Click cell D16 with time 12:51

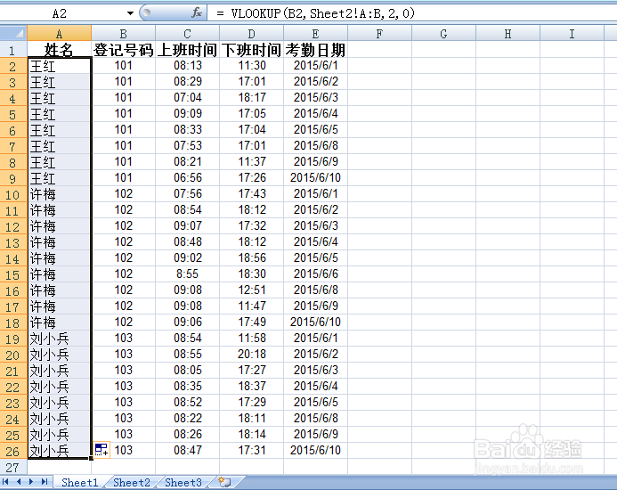click(x=252, y=290)
